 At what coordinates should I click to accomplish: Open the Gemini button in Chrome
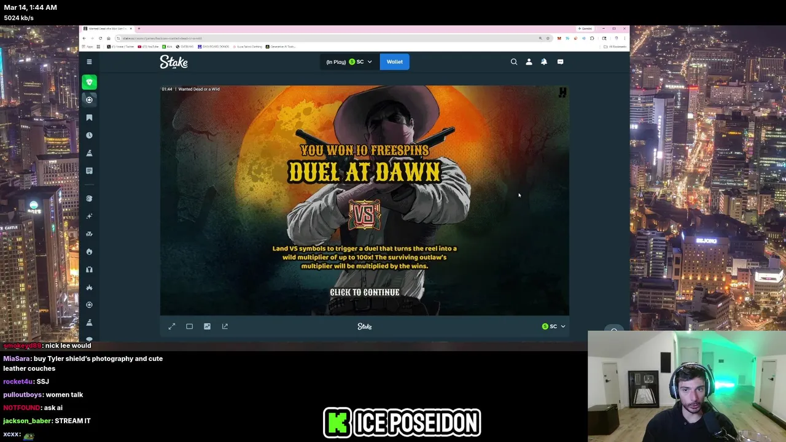585,28
